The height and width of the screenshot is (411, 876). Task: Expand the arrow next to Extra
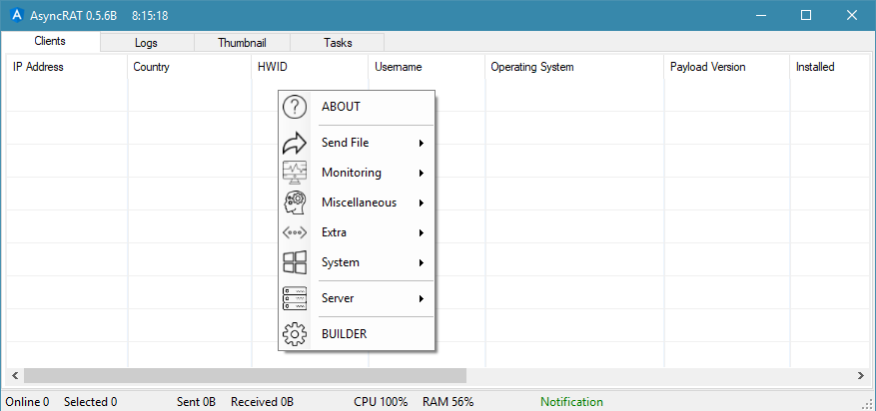422,233
